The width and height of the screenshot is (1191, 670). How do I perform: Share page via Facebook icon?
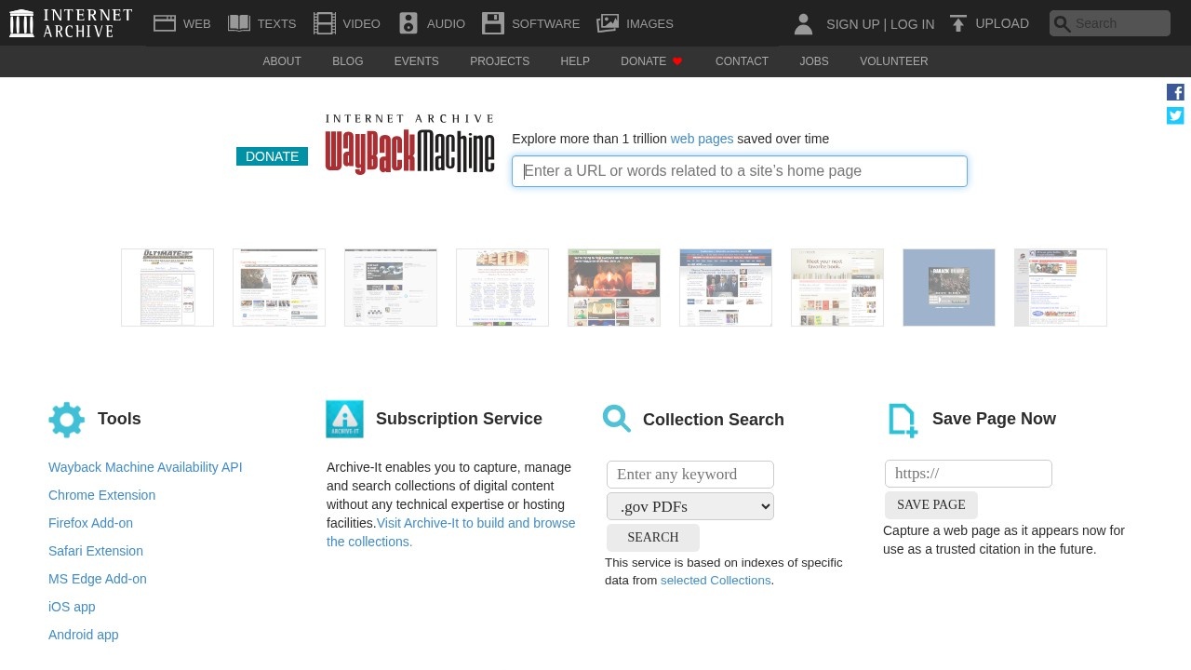tap(1175, 92)
